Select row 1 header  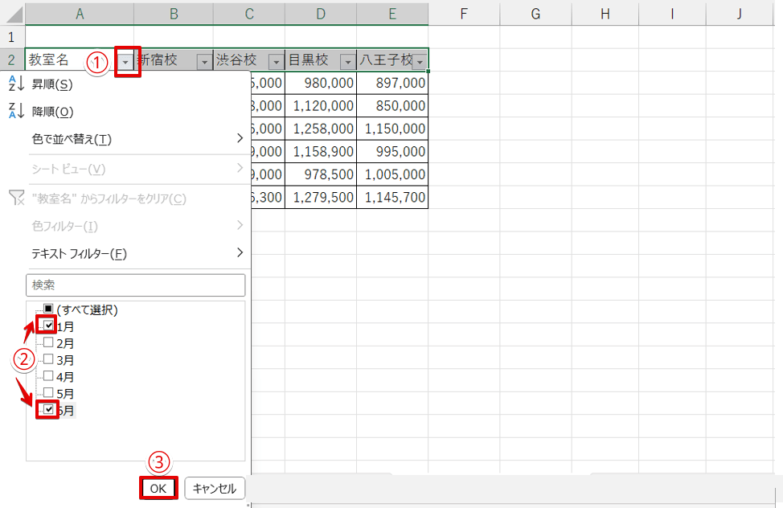coord(12,37)
